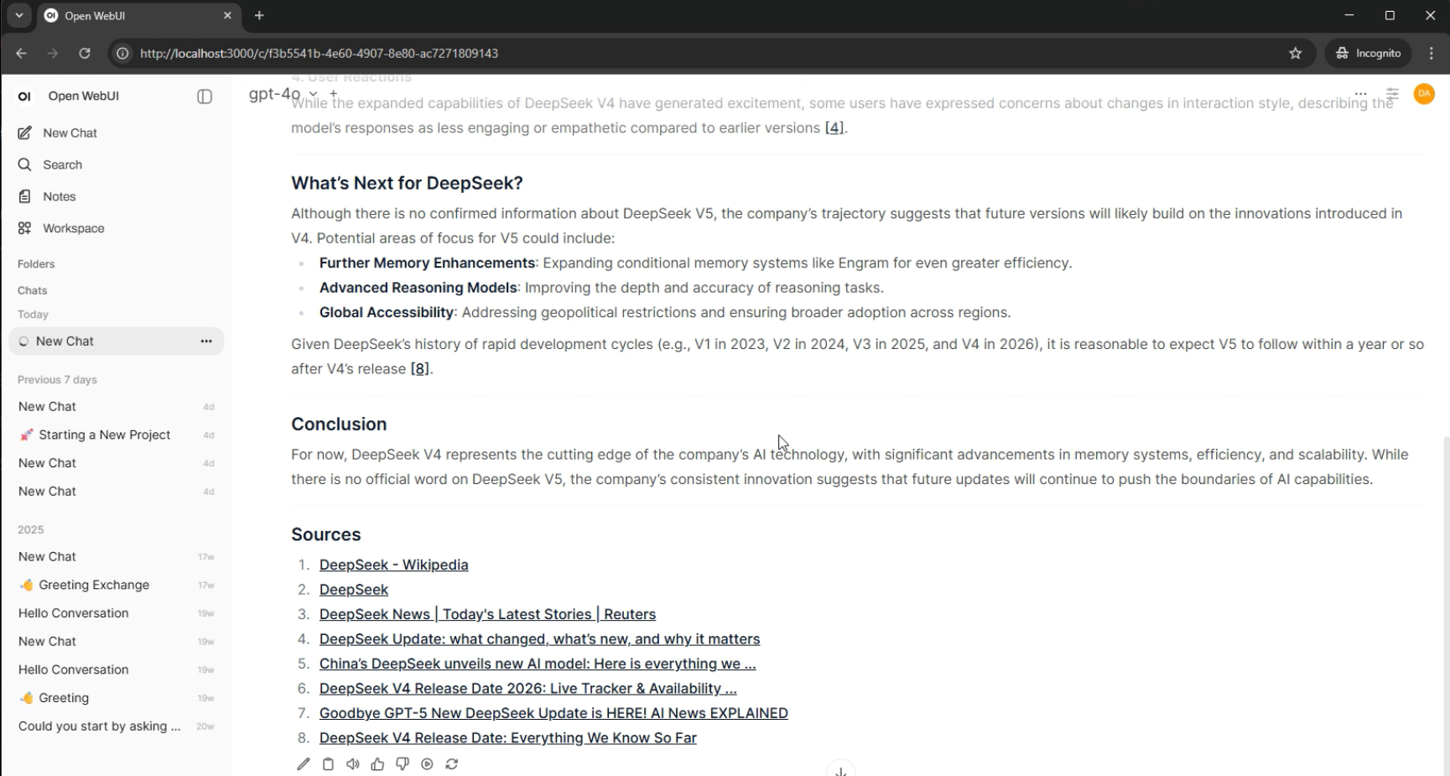Regenerate the response with refresh icon
This screenshot has height=776, width=1450.
pos(452,764)
